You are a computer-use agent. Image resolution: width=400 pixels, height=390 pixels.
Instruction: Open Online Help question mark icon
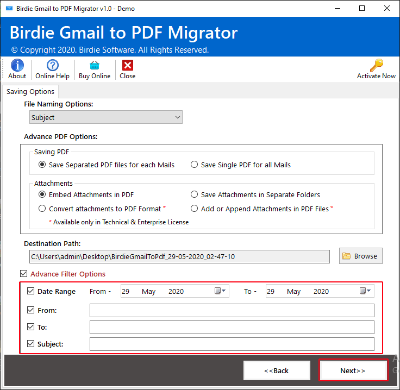point(53,65)
